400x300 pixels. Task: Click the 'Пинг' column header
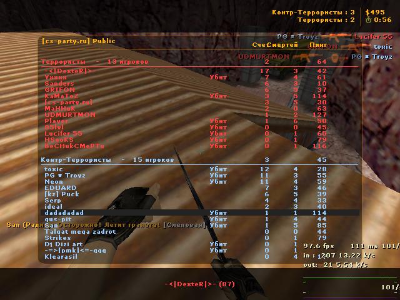click(x=318, y=45)
